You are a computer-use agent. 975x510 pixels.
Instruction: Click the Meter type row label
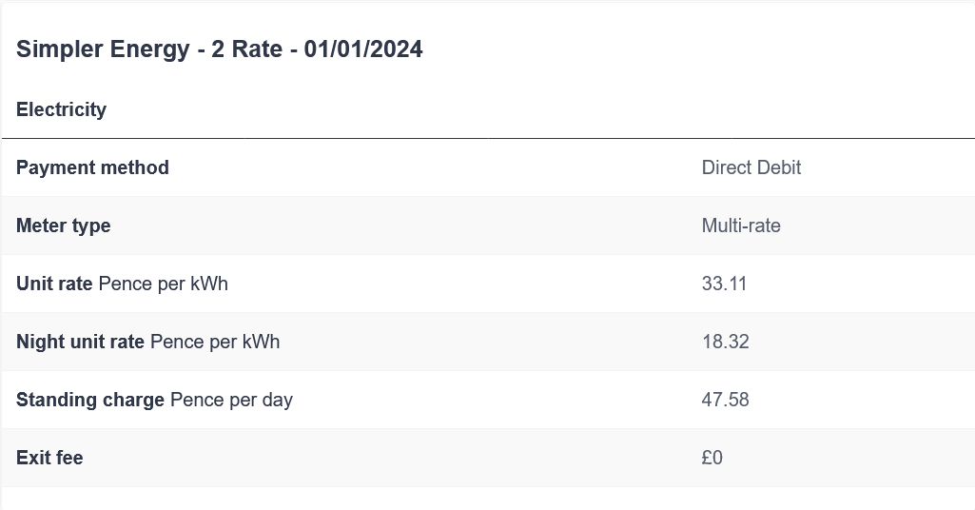pyautogui.click(x=63, y=226)
